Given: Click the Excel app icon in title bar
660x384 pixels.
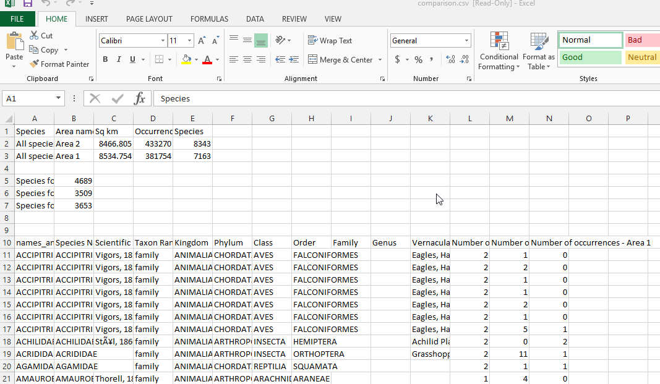Looking at the screenshot, I should tap(10, 3).
